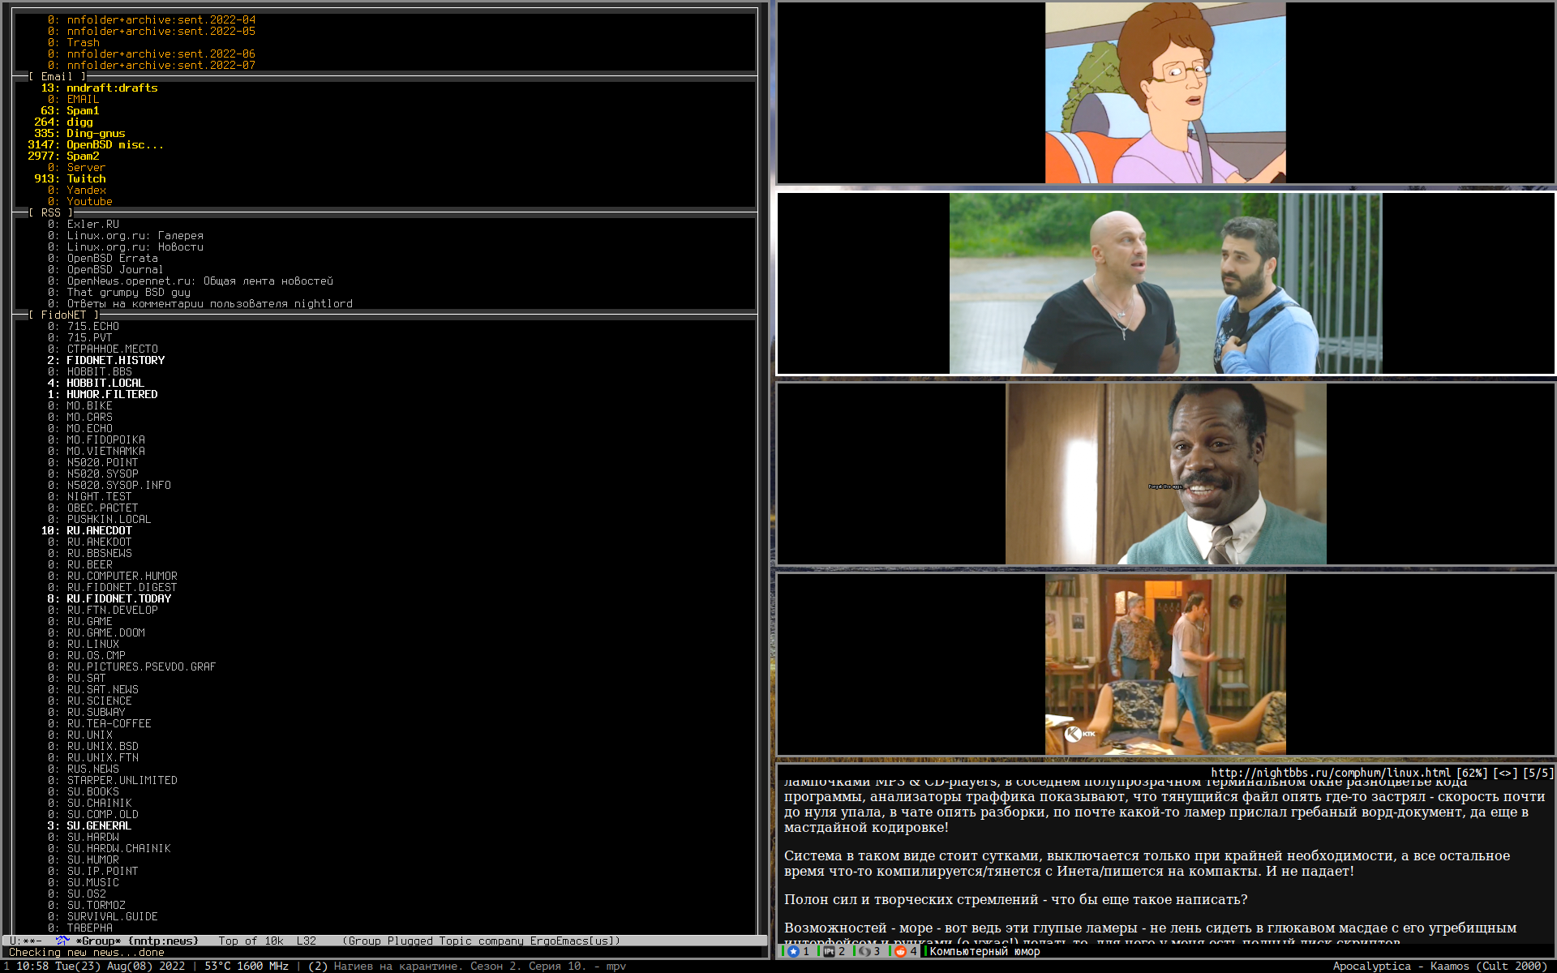Select the Trash folder group

[83, 42]
